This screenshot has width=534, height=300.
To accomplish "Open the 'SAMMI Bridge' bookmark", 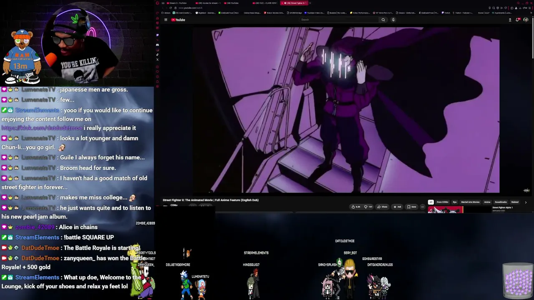I will [294, 13].
